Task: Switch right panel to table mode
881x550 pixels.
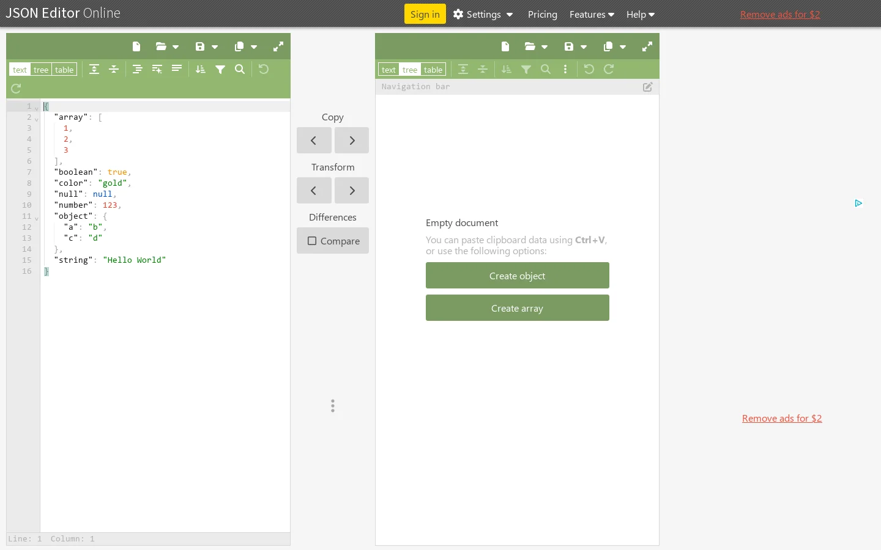Action: (433, 70)
